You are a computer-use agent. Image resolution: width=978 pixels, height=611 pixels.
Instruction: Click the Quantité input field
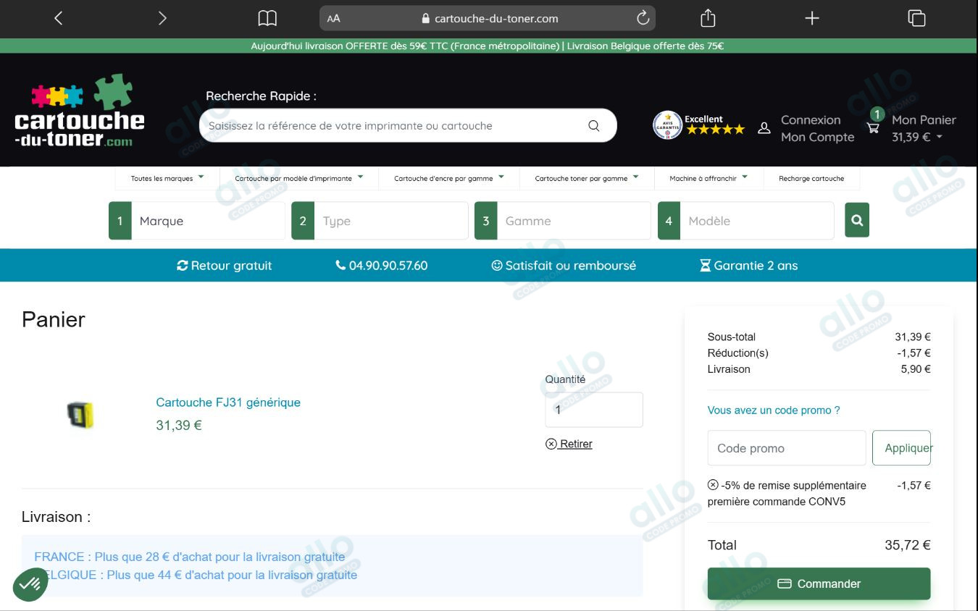pos(593,409)
